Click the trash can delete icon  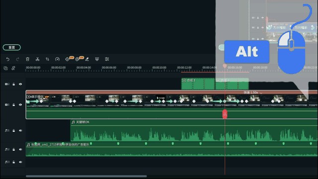pyautogui.click(x=28, y=59)
